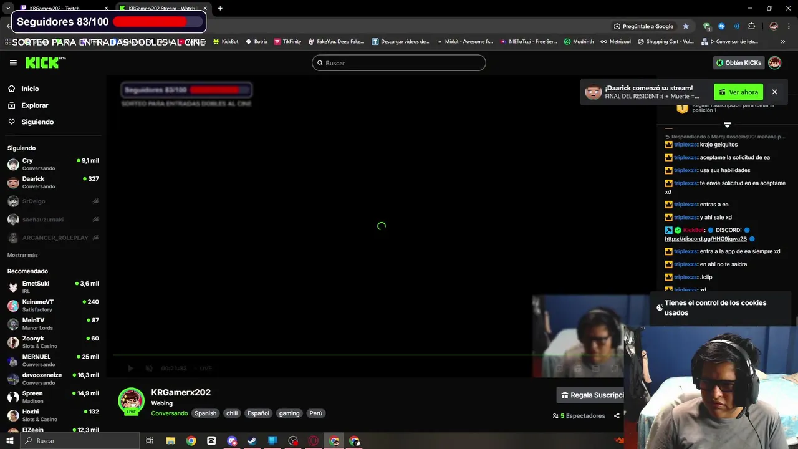Screen dimensions: 798x449
Task: Open ARCANCER_ROLEPLAY offline channel
Action: (53, 238)
